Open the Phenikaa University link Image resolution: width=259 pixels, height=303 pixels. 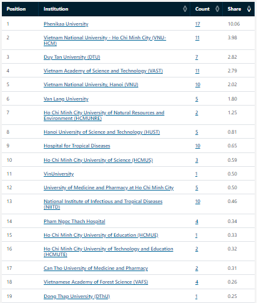tap(66, 24)
